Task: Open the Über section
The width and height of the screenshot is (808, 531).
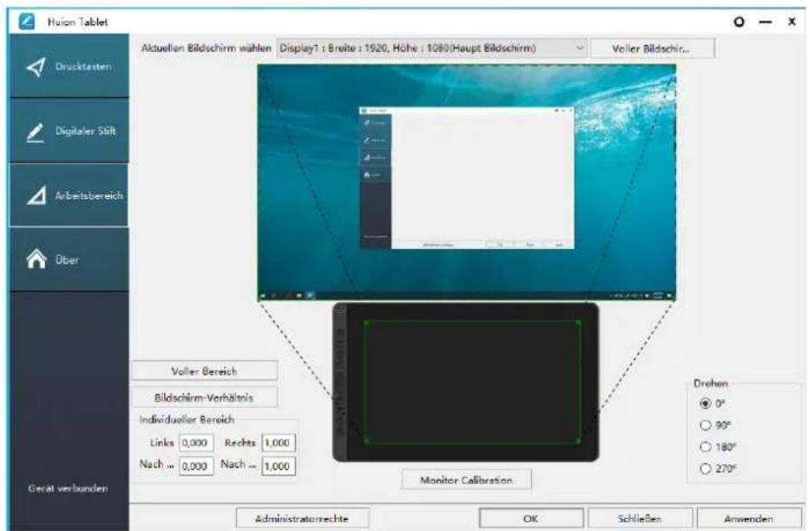Action: [69, 259]
